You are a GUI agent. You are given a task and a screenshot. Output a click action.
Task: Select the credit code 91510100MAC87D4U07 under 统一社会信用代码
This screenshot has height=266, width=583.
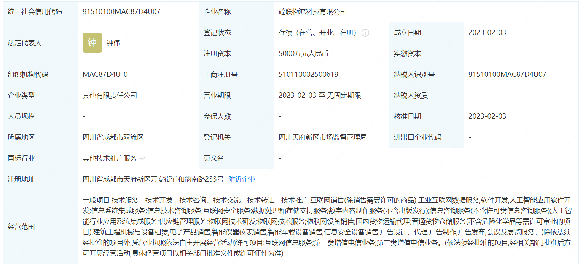tap(122, 12)
